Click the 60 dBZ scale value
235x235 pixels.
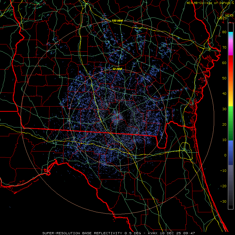point(224,63)
